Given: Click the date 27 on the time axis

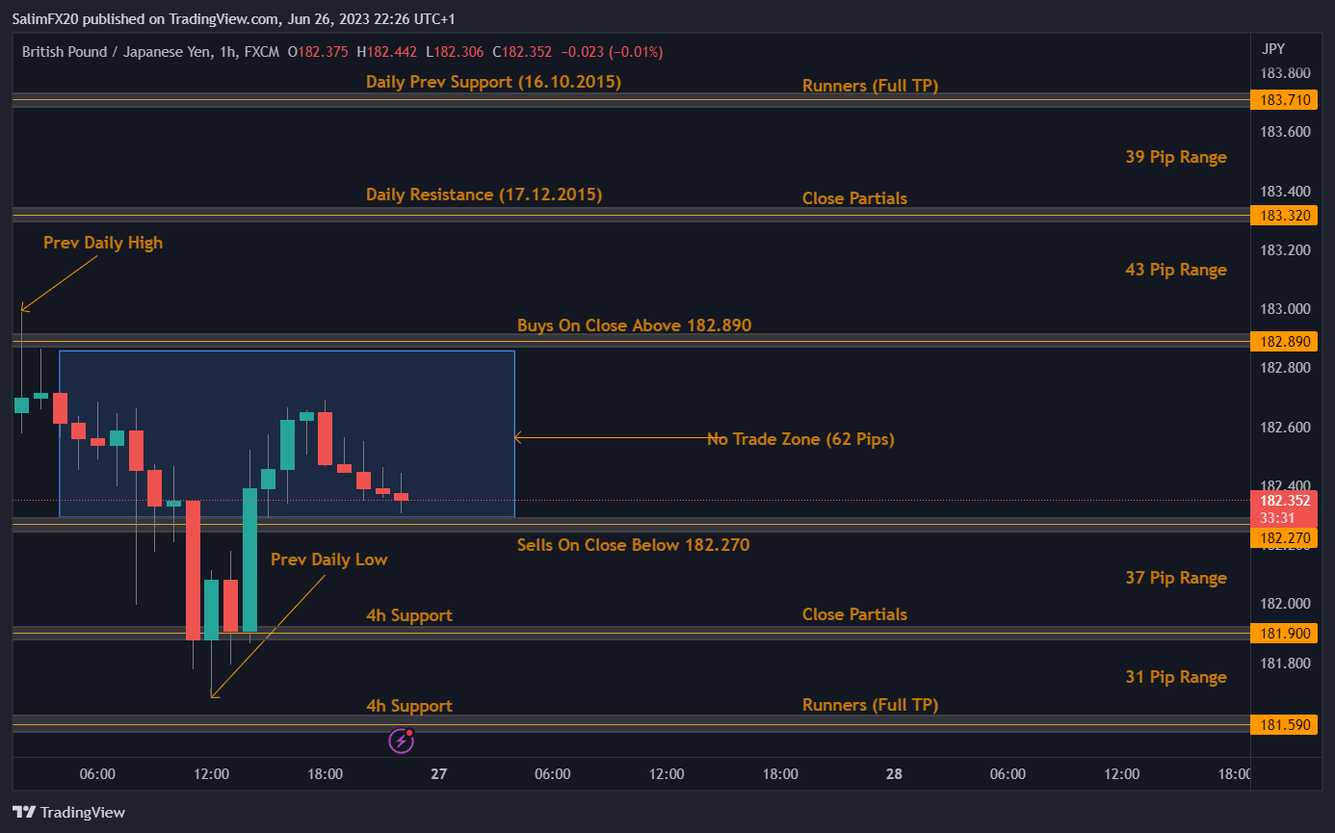Looking at the screenshot, I should click(x=439, y=774).
